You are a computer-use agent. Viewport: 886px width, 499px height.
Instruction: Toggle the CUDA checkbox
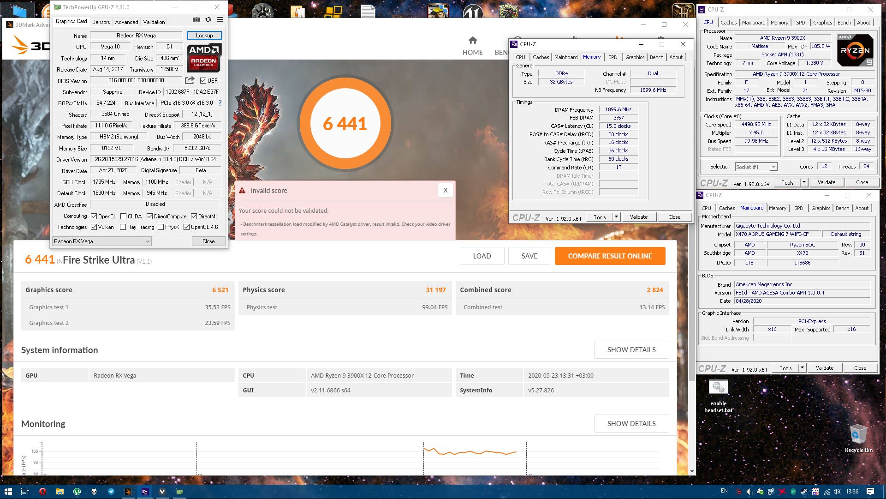tap(123, 216)
